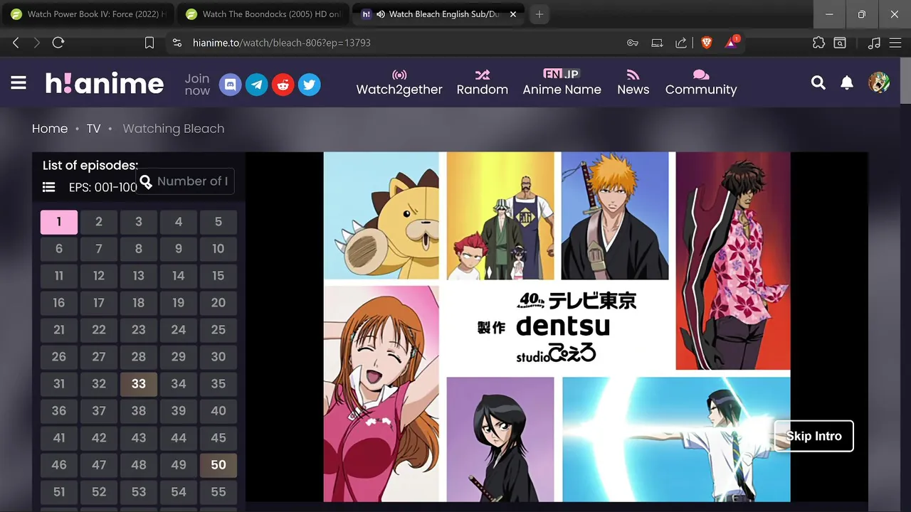Click the address bar URL
Viewport: 911px width, 512px height.
click(x=282, y=43)
